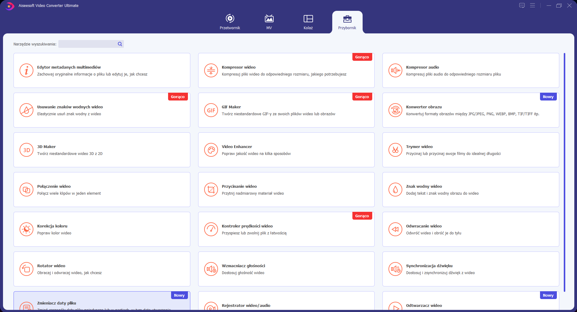Screen dimensions: 577x312
Task: Click description "Połącz wiele klipów w jeden element"
Action: pos(69,193)
